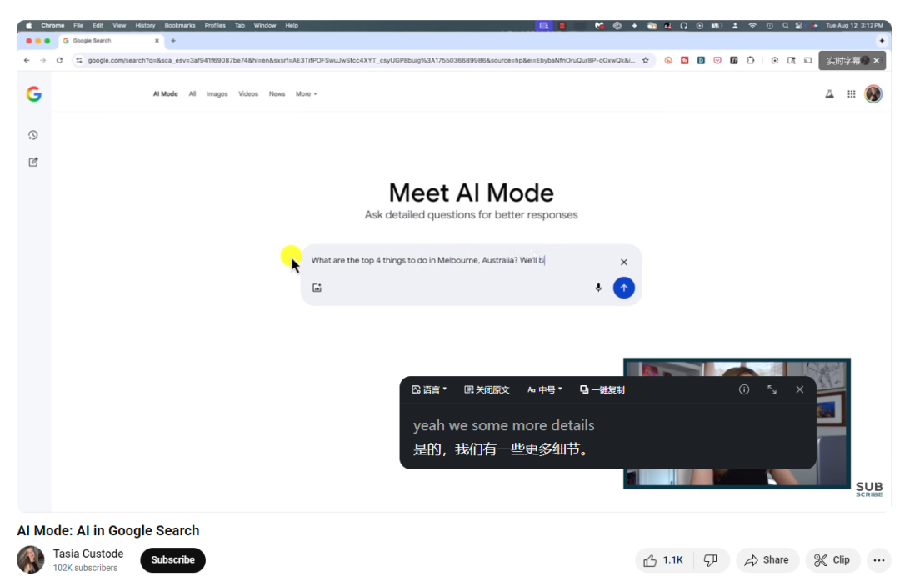
Task: Click the Subscribe button
Action: [172, 560]
